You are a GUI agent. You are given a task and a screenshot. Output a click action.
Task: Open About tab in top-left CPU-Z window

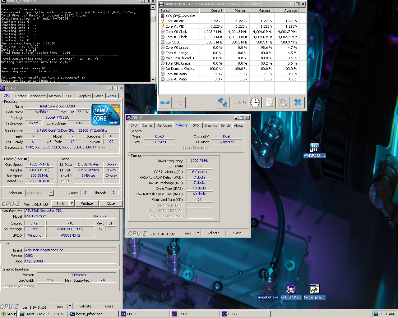[x=112, y=96]
